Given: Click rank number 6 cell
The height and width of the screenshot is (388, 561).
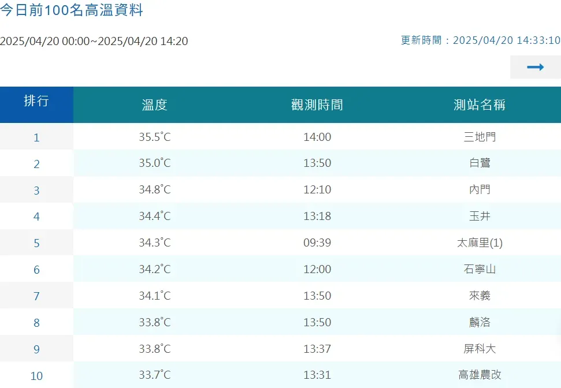Looking at the screenshot, I should tap(36, 269).
